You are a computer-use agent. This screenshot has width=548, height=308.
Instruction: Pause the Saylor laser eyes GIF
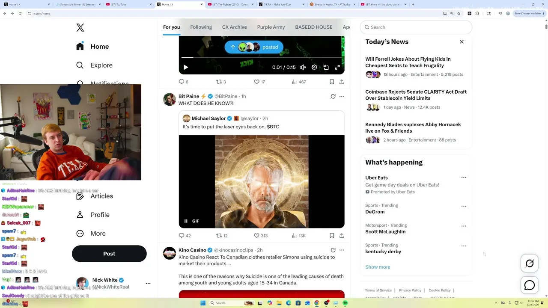pyautogui.click(x=186, y=221)
